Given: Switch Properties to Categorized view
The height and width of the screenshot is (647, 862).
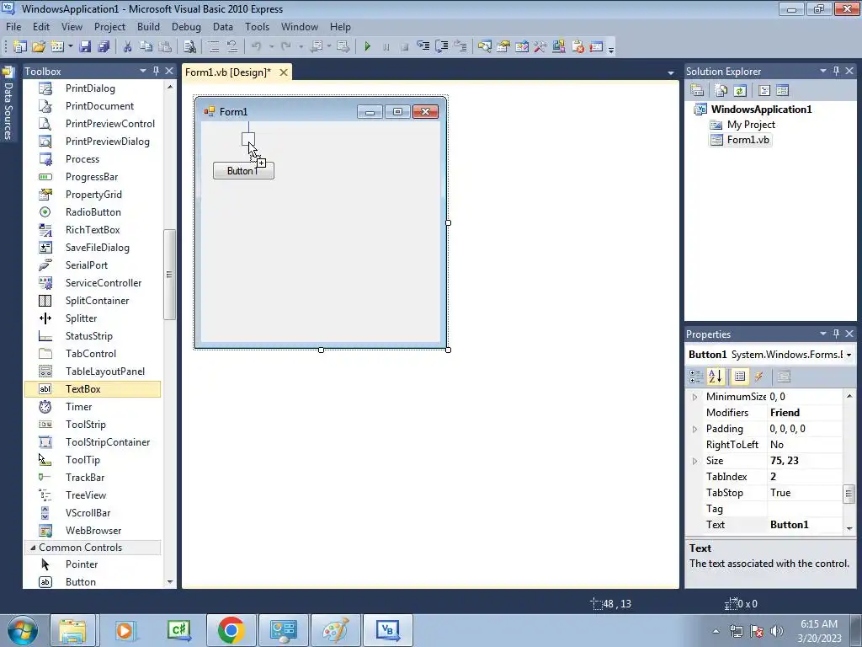Looking at the screenshot, I should 696,377.
